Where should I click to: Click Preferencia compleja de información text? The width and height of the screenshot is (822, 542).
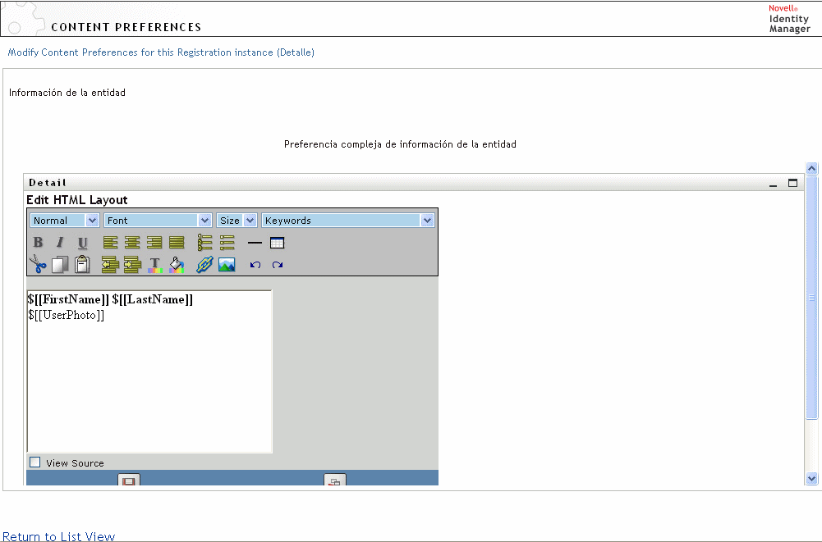coord(400,144)
